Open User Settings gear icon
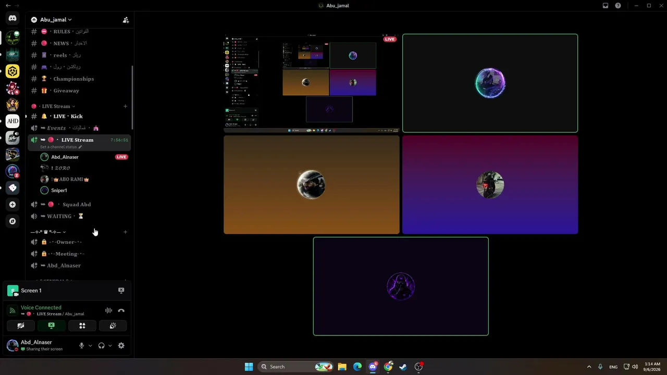 click(x=121, y=345)
